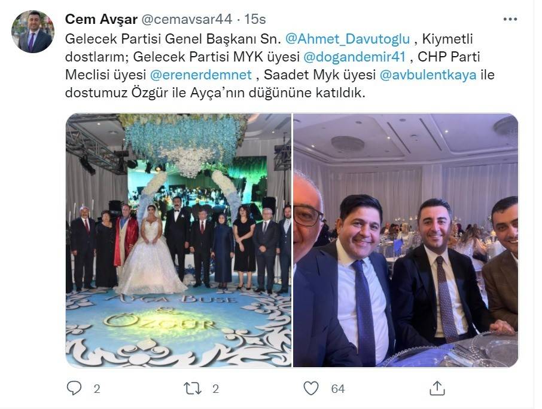Image resolution: width=542 pixels, height=409 pixels.
Task: Click the reply speech bubble icon
Action: (74, 388)
